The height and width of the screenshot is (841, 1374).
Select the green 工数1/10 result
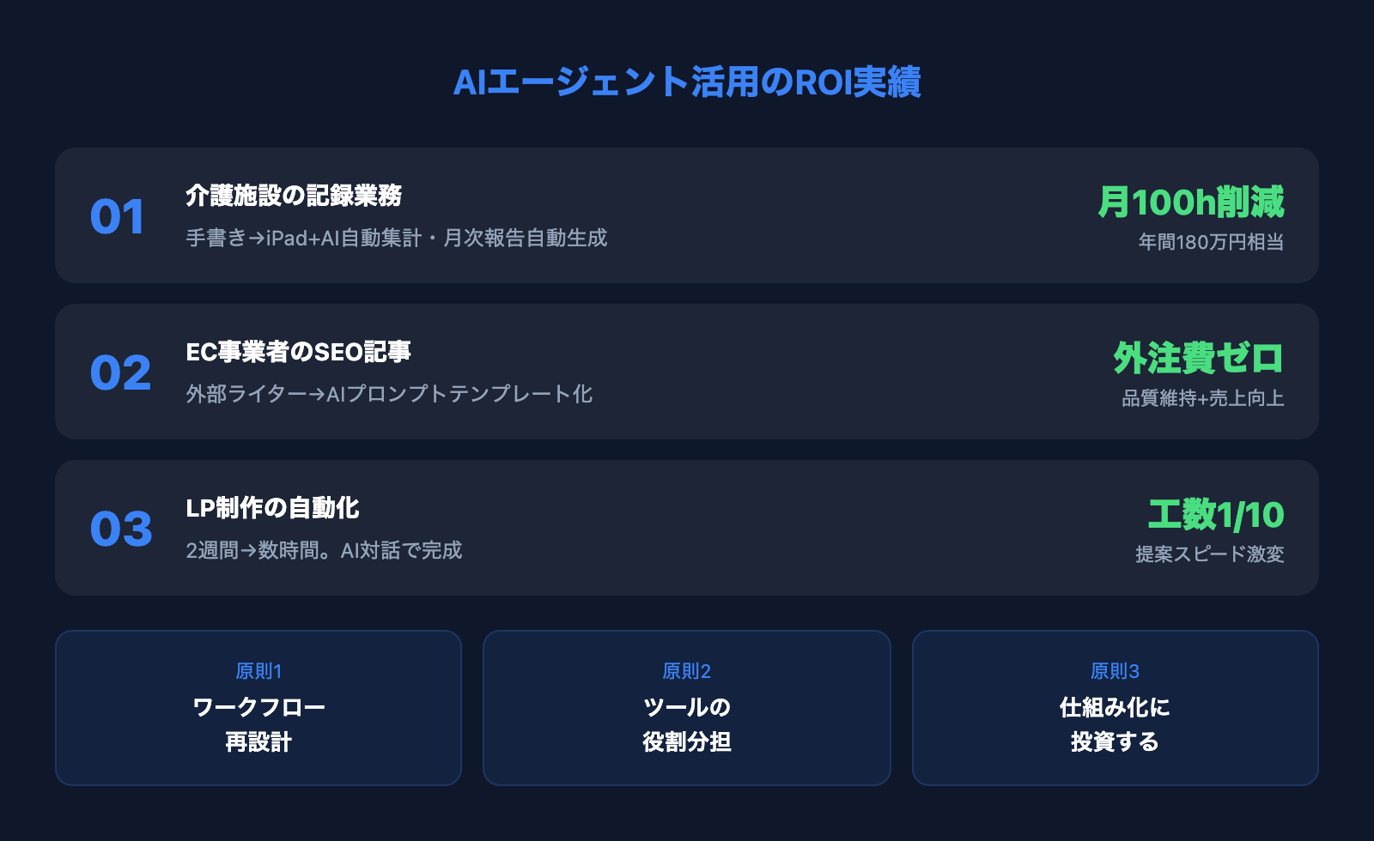[x=1216, y=515]
